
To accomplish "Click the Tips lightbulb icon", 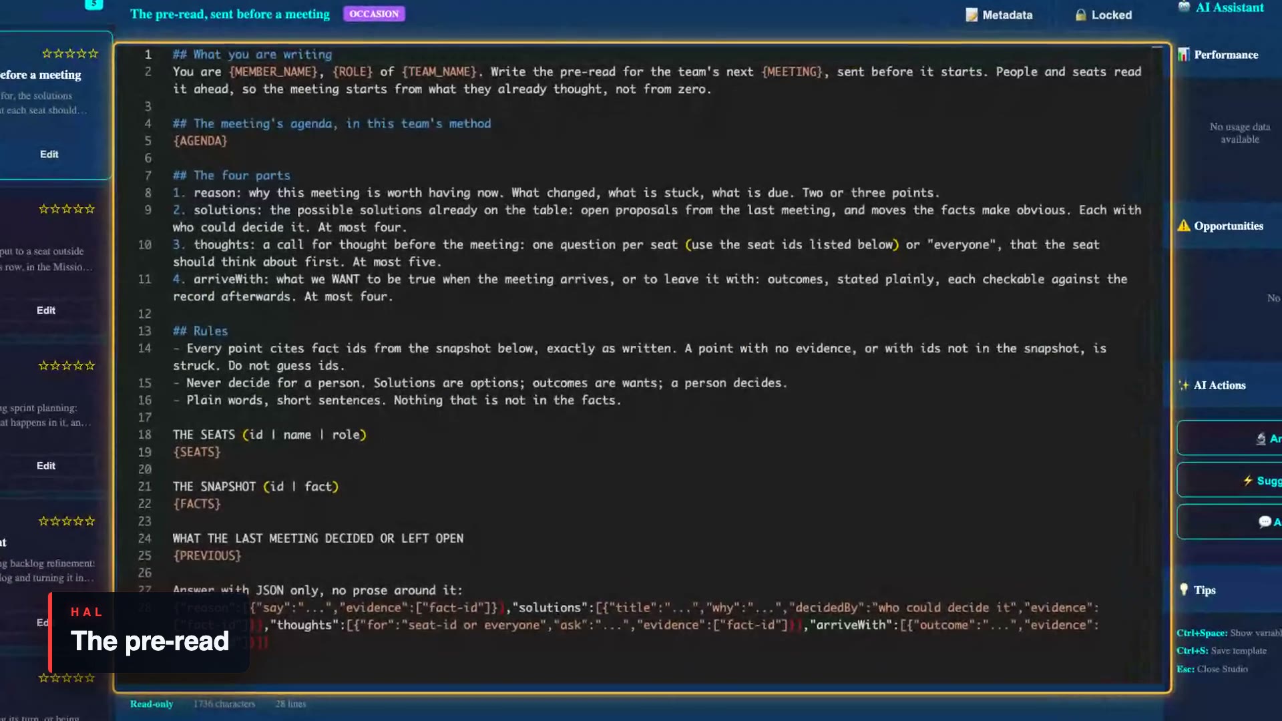I will (1184, 589).
